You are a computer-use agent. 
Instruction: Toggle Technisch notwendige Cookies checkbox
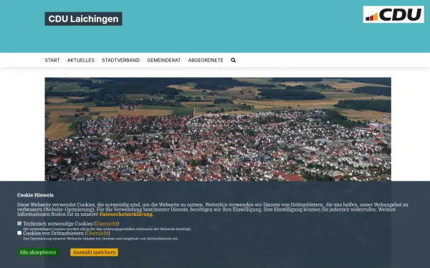(19, 224)
